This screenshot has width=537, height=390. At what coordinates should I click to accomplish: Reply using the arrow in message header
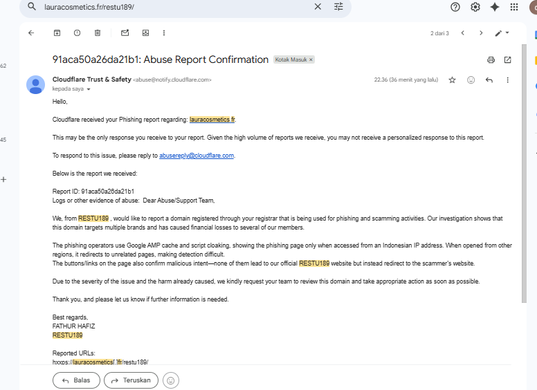pyautogui.click(x=489, y=80)
